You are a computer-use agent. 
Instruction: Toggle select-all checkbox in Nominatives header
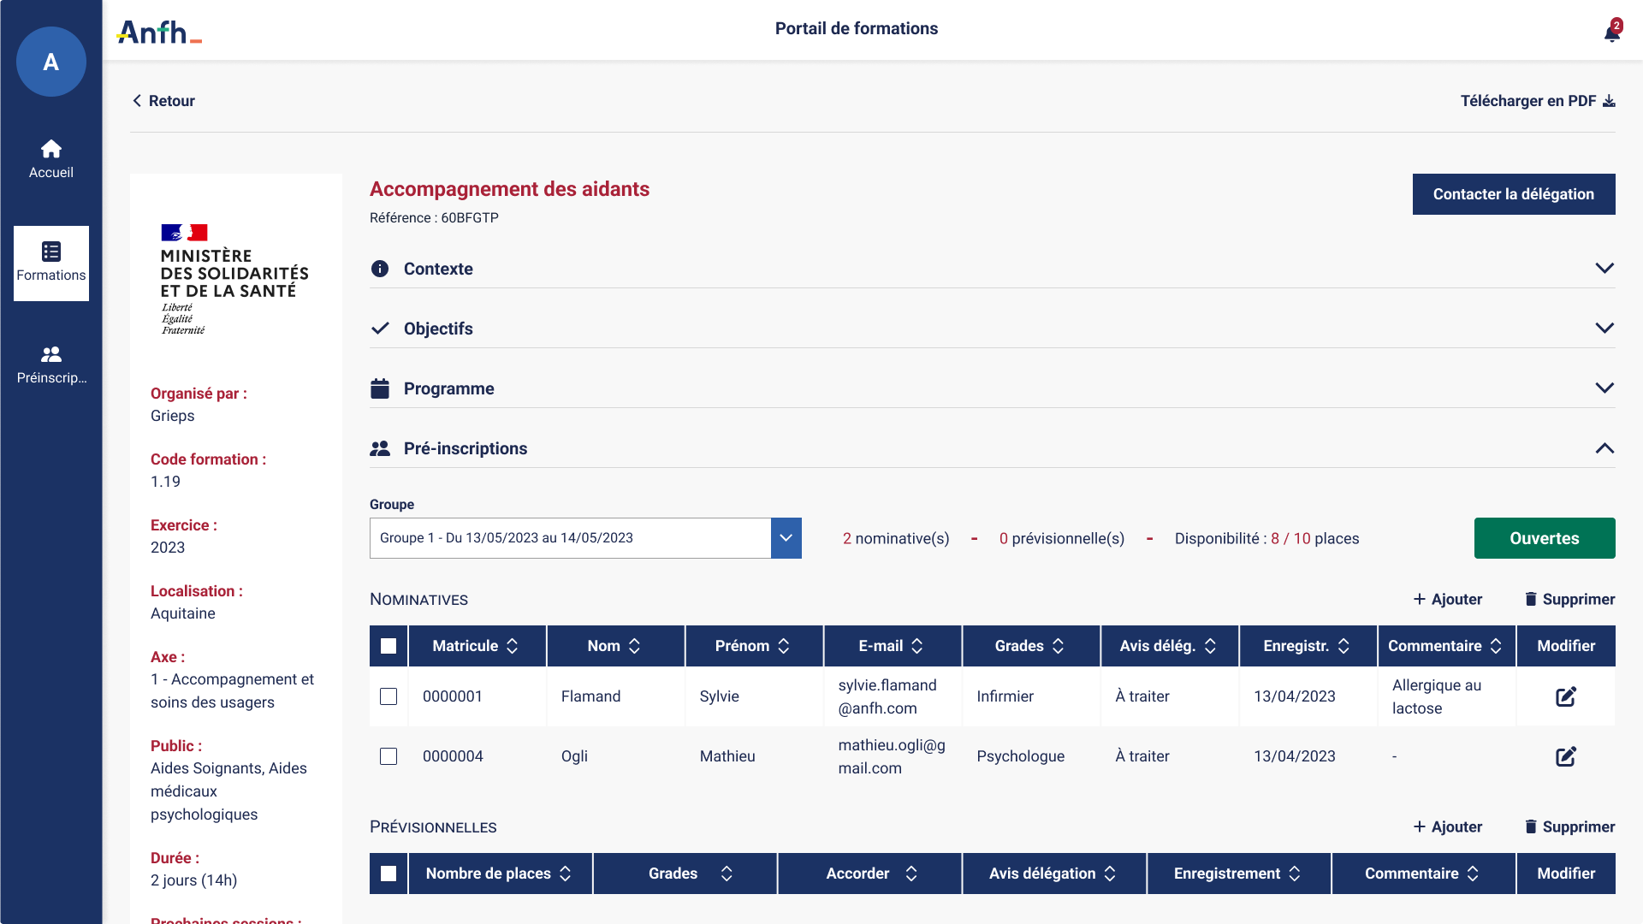(389, 646)
